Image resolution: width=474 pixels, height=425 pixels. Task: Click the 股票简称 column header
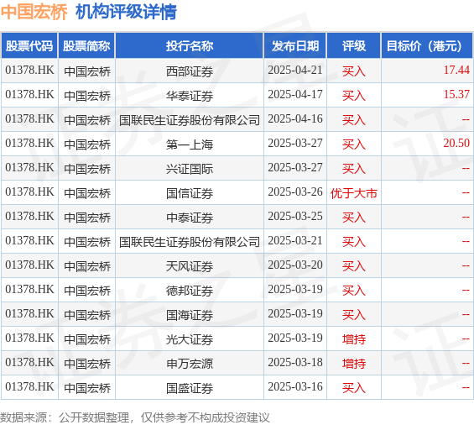pyautogui.click(x=86, y=46)
